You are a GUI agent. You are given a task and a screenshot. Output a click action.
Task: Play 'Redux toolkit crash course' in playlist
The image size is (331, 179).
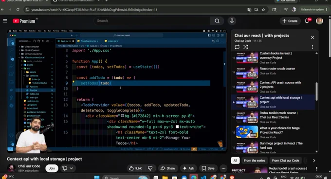coord(274,117)
